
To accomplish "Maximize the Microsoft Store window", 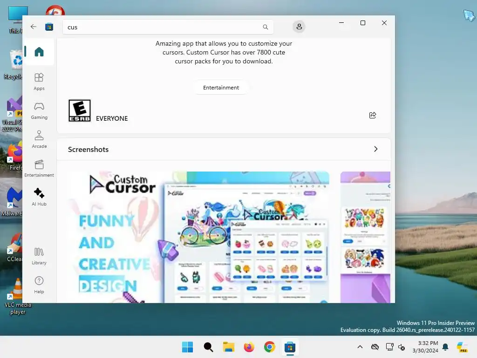I will pyautogui.click(x=362, y=23).
